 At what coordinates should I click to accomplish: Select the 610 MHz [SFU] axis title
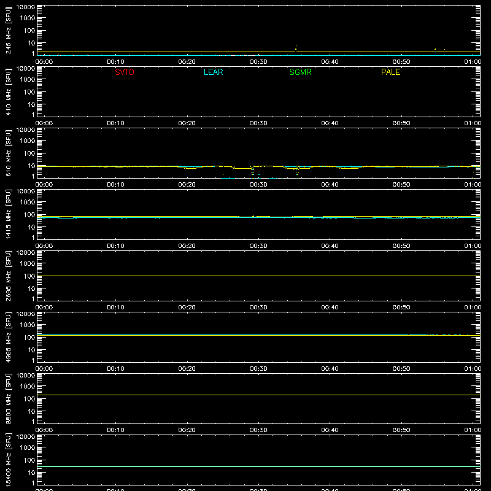tap(8, 154)
